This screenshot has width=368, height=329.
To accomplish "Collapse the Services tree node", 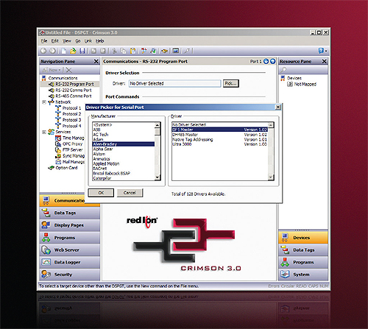I will tap(44, 132).
